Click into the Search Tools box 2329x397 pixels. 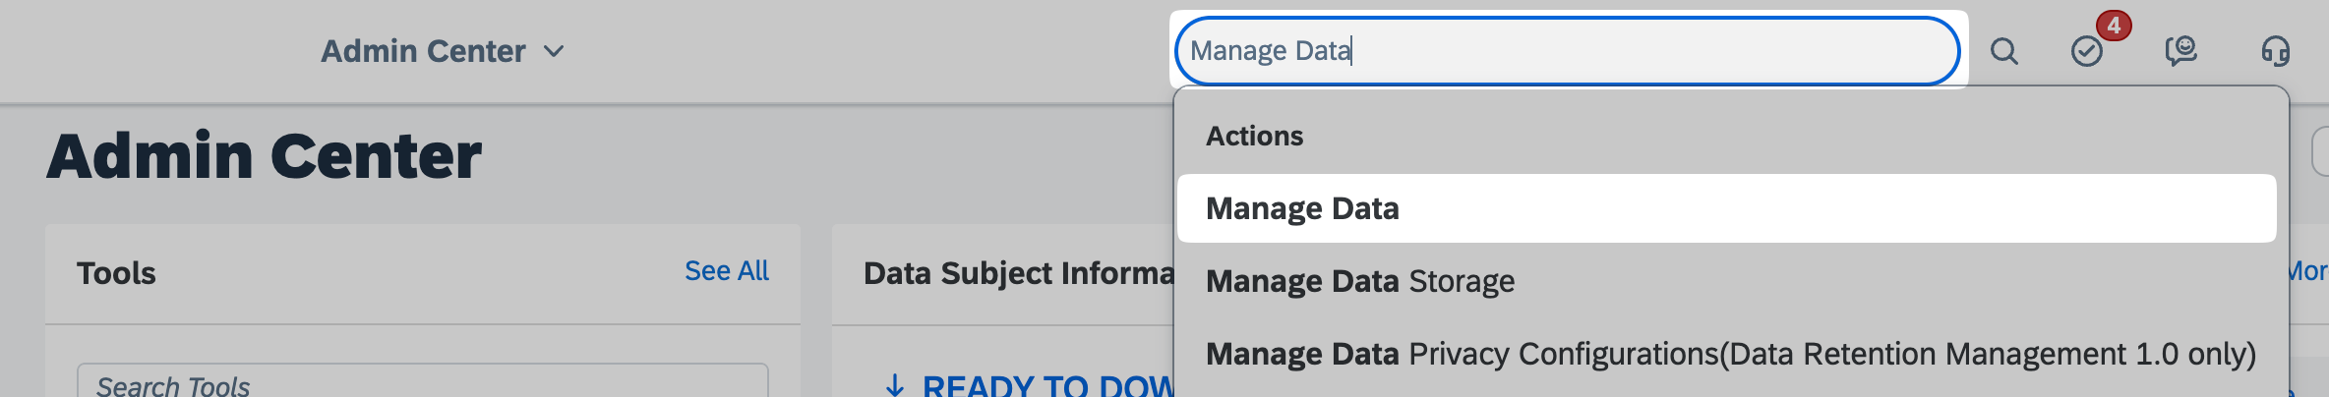click(x=423, y=383)
